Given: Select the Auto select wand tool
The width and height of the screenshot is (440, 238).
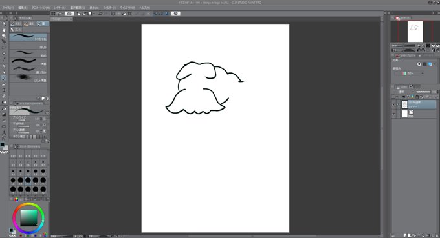Looking at the screenshot, I should 4,54.
